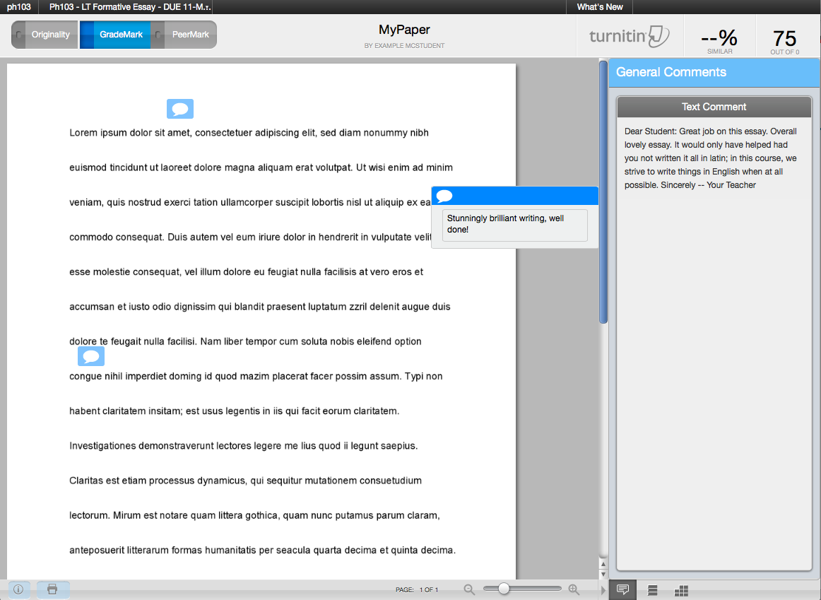
Task: Zoom out using the minus magnifier
Action: coord(469,589)
